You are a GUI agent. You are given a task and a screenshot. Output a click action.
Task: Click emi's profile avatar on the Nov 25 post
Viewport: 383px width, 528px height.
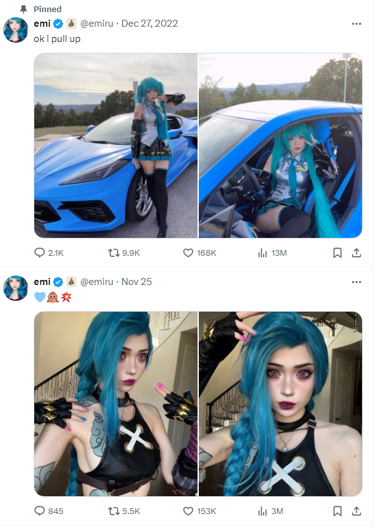click(x=15, y=288)
